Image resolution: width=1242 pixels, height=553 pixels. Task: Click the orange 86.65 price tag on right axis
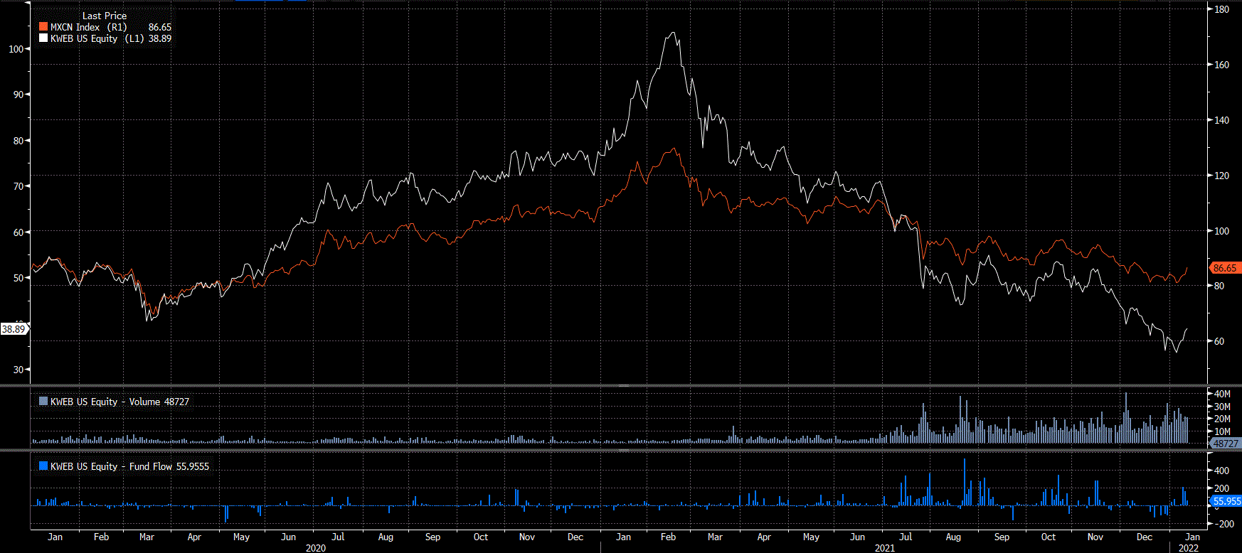click(x=1225, y=268)
